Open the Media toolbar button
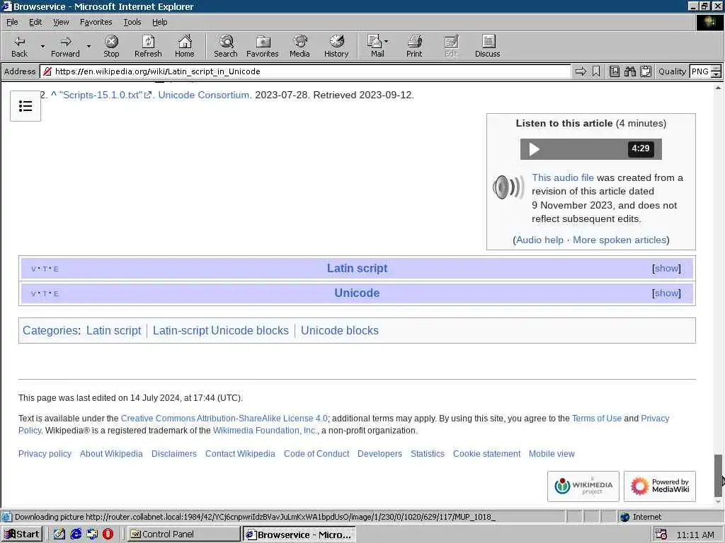The width and height of the screenshot is (725, 543). (x=299, y=46)
